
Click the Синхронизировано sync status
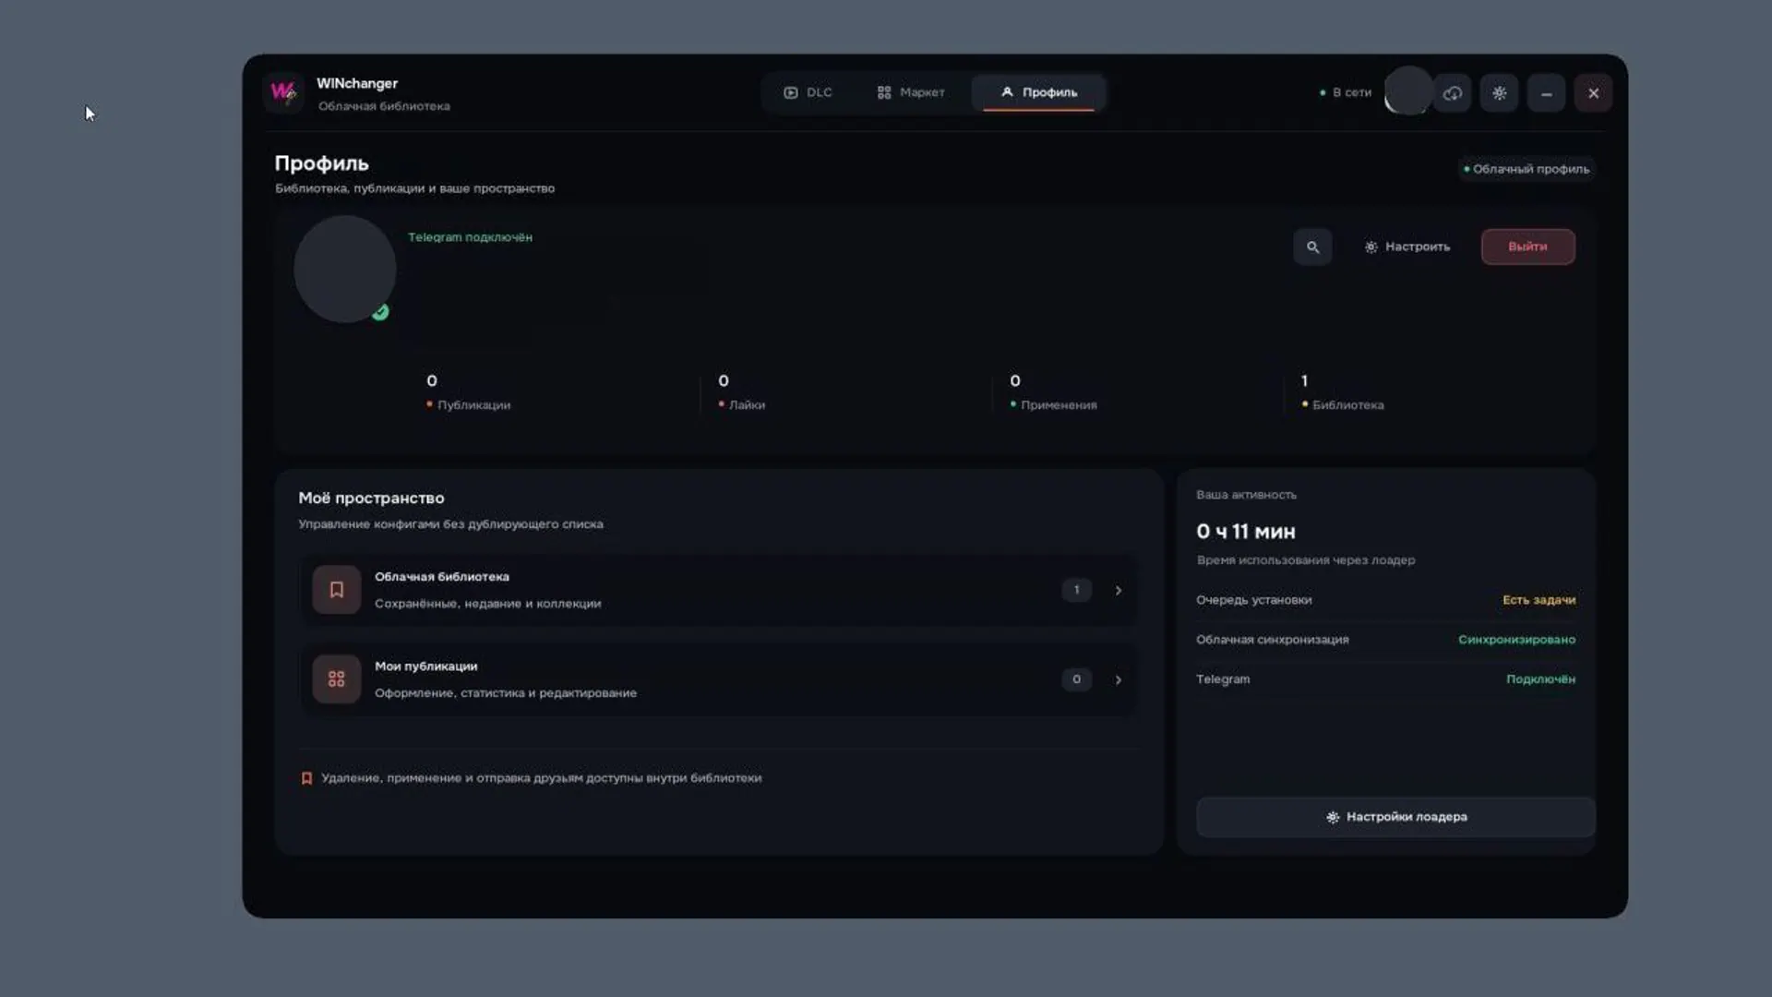click(1516, 640)
